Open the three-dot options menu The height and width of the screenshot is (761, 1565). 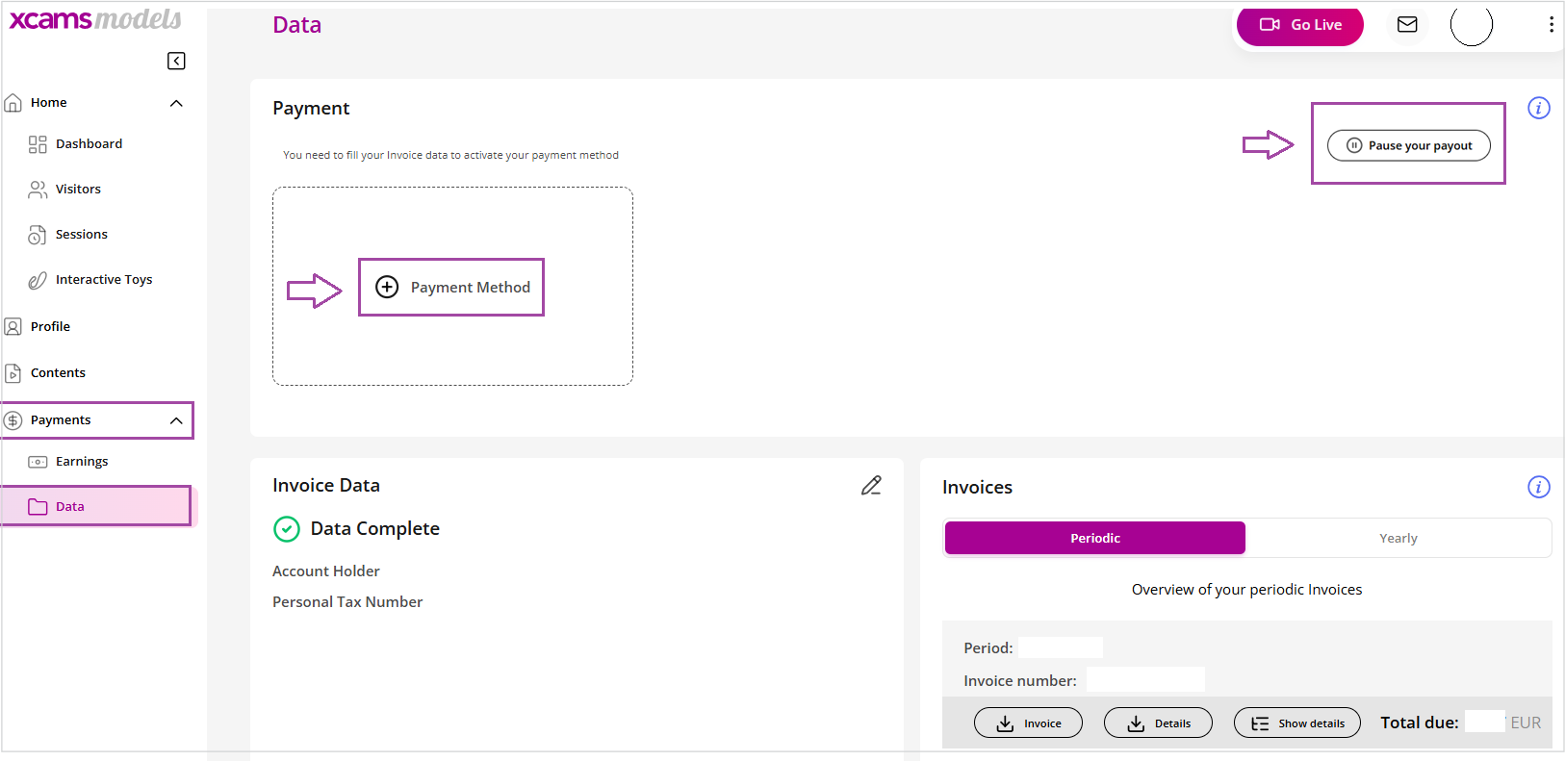point(1551,24)
